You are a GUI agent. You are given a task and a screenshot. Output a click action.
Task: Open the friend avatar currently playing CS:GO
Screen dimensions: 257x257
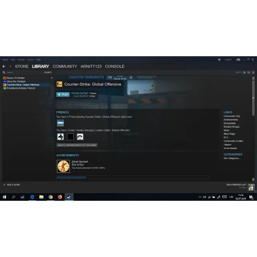pos(61,123)
